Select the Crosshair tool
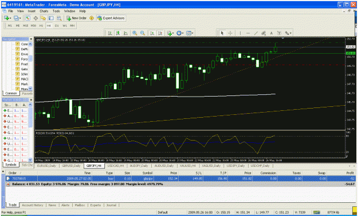This screenshot has width=358, height=216. pos(230,33)
